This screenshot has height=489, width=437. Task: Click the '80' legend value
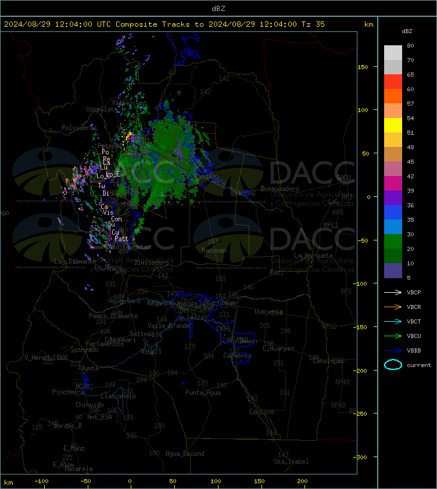point(410,45)
